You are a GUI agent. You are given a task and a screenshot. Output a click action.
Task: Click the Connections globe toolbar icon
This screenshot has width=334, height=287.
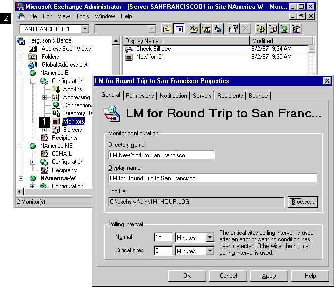point(285,29)
